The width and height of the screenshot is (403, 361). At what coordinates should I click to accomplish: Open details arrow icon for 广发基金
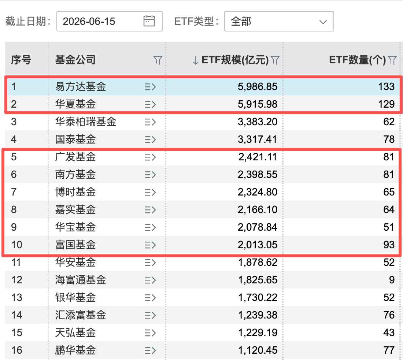coord(150,157)
